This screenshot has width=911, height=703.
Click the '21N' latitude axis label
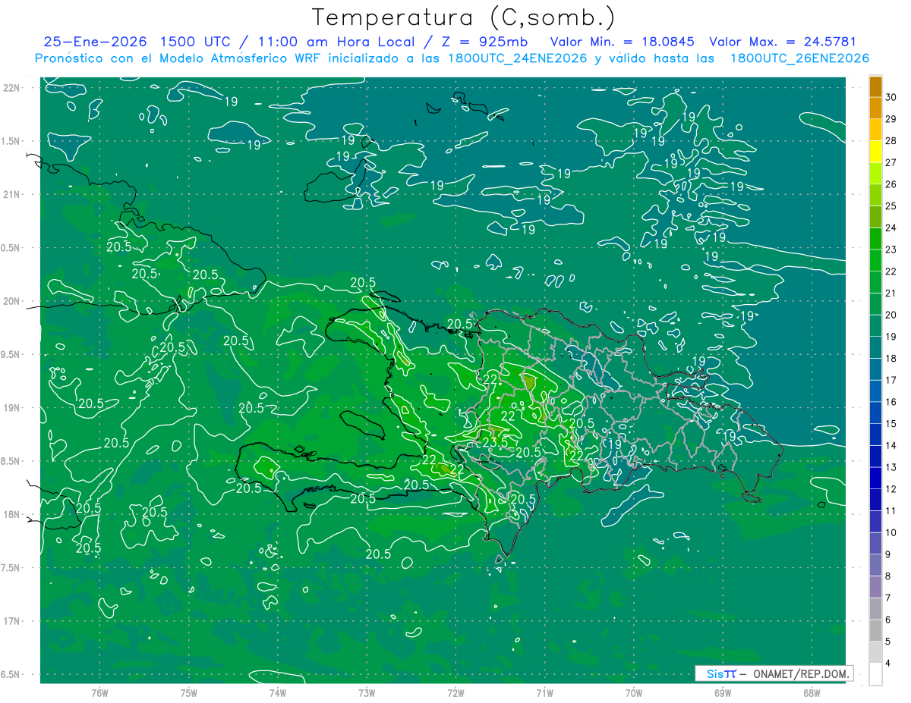point(12,194)
